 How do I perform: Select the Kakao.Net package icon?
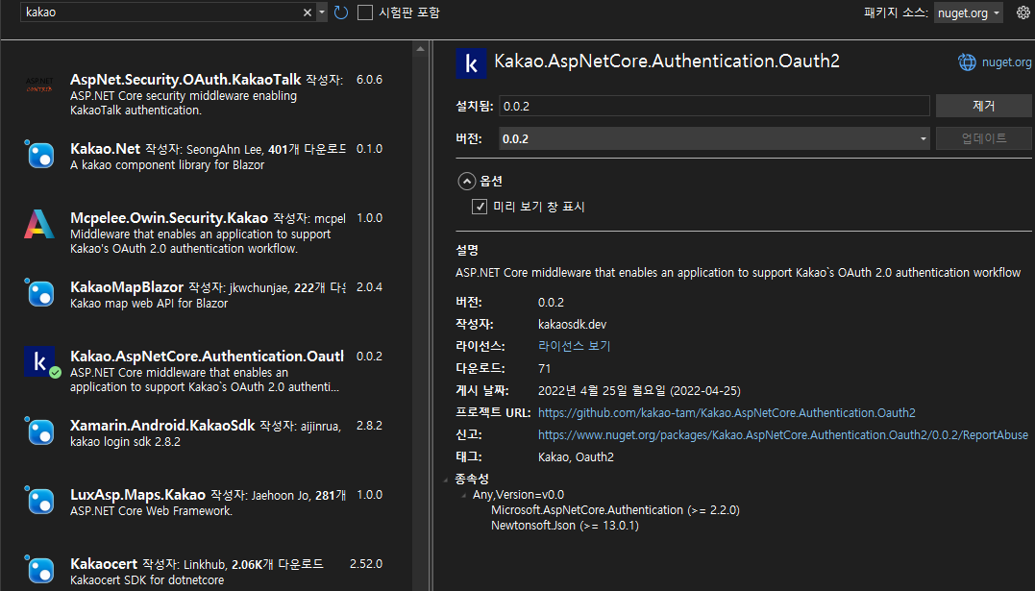39,154
